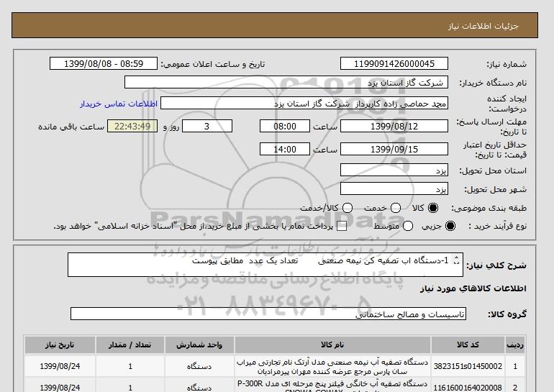Click the تعداد / مقدار column header
This screenshot has width=554, height=392.
130,345
